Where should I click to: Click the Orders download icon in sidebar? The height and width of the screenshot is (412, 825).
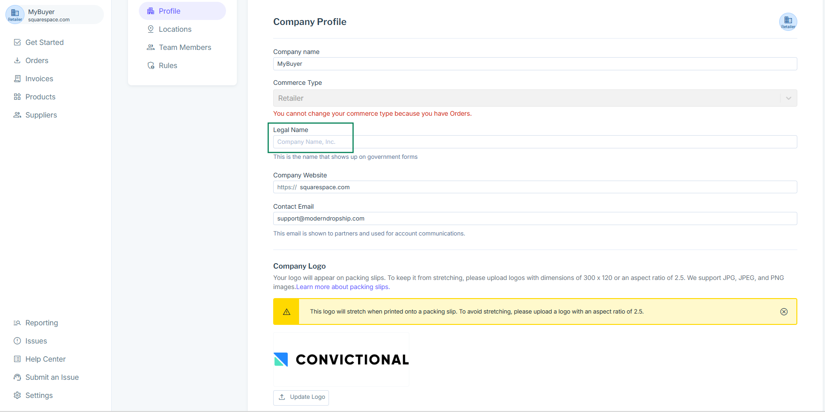click(x=17, y=60)
